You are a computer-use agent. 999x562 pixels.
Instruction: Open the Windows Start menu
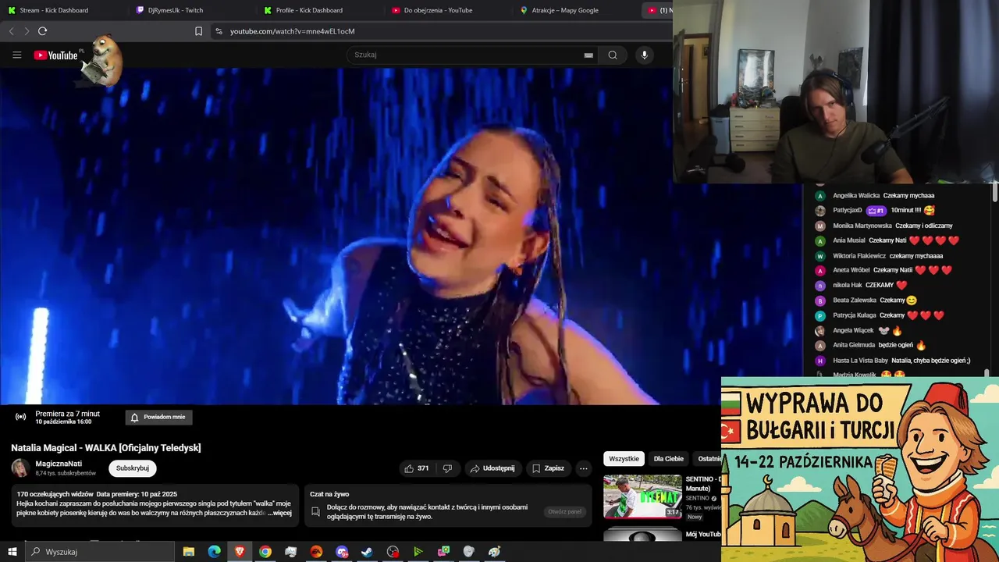pyautogui.click(x=12, y=552)
